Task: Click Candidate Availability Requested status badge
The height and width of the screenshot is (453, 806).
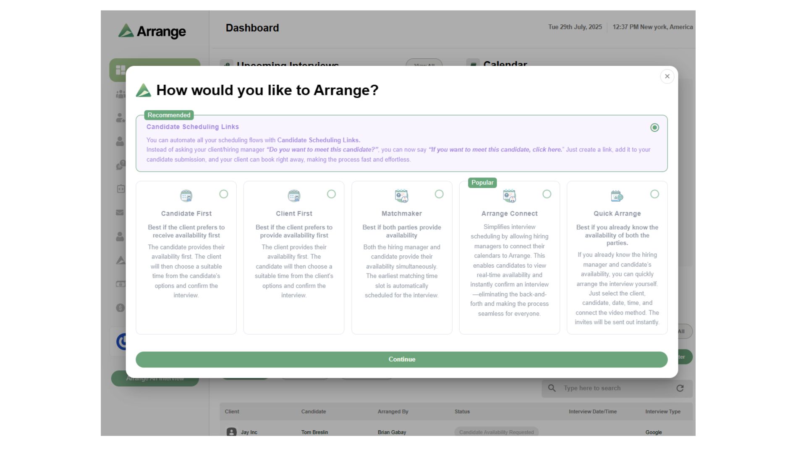Action: pyautogui.click(x=497, y=432)
